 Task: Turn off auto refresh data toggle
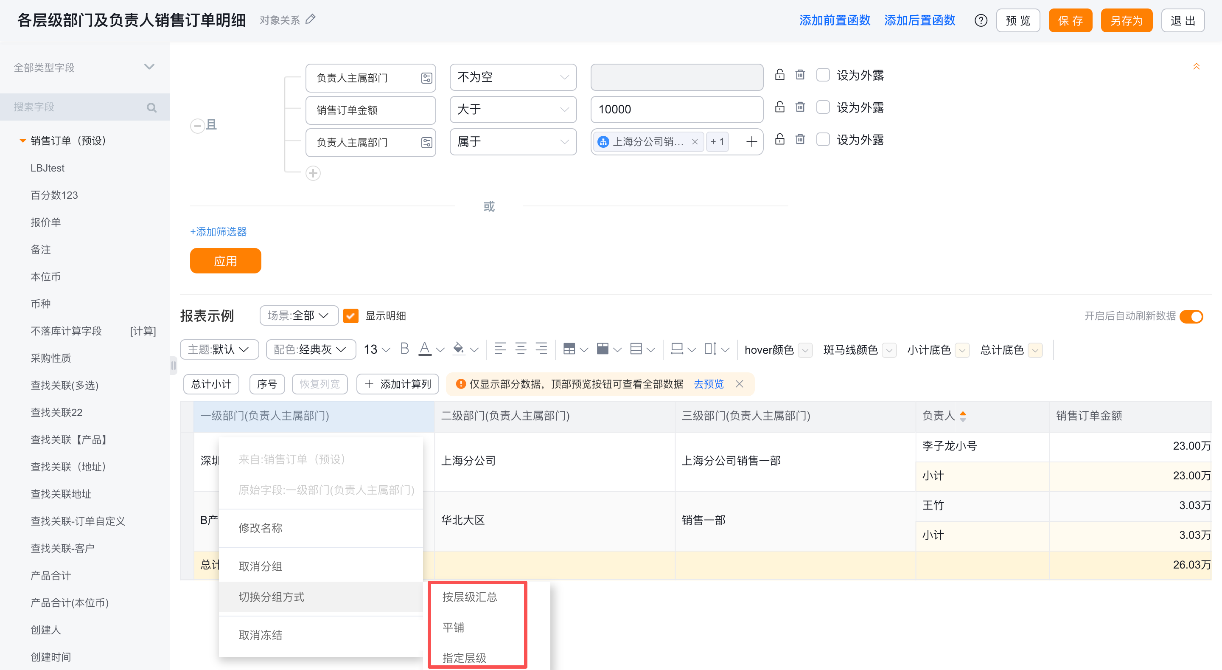pyautogui.click(x=1191, y=316)
